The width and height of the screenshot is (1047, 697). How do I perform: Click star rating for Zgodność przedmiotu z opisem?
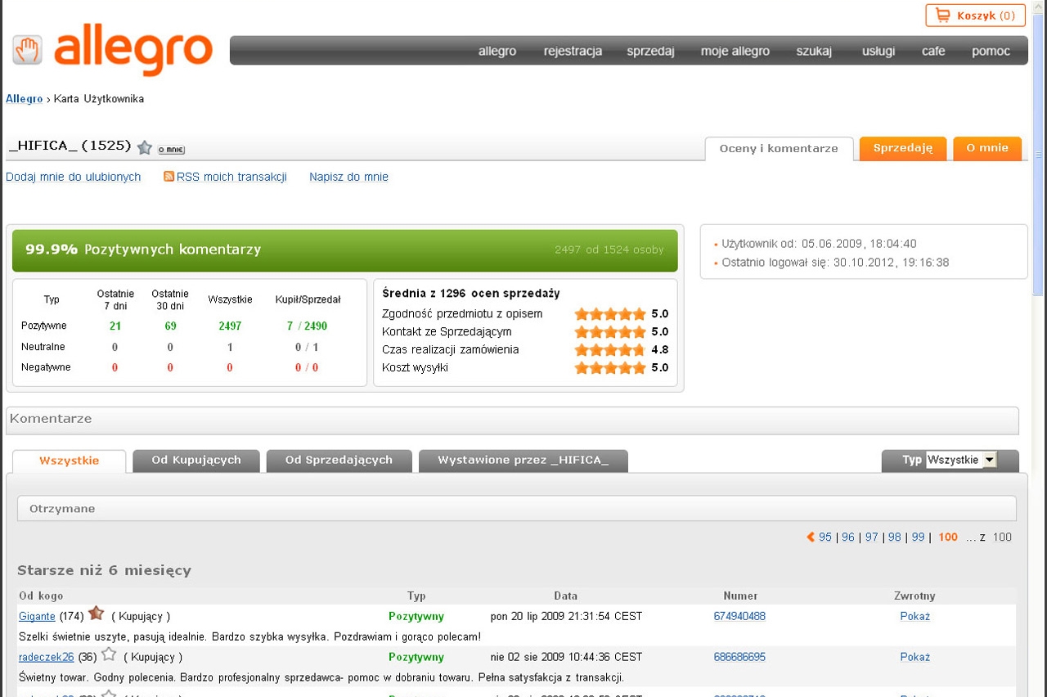tap(610, 314)
